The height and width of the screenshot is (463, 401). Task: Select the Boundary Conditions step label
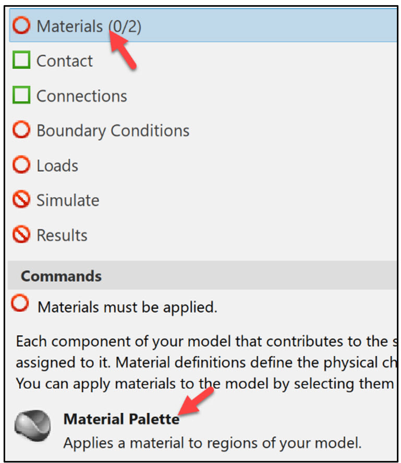click(x=113, y=131)
